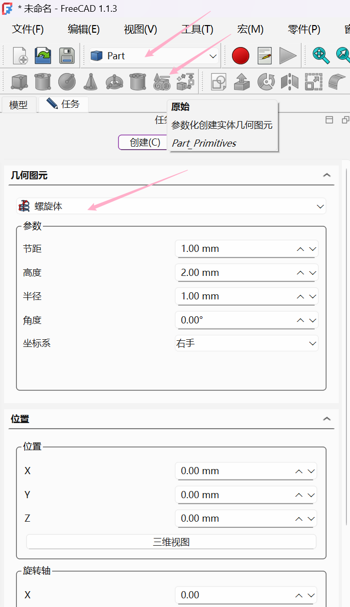
Task: Create a cube with the Box icon
Action: (19, 82)
